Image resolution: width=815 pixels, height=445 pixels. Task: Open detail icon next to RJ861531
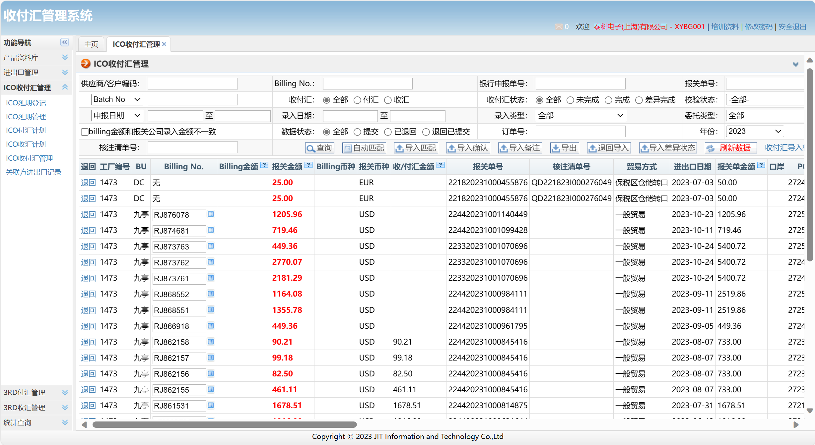pos(211,406)
